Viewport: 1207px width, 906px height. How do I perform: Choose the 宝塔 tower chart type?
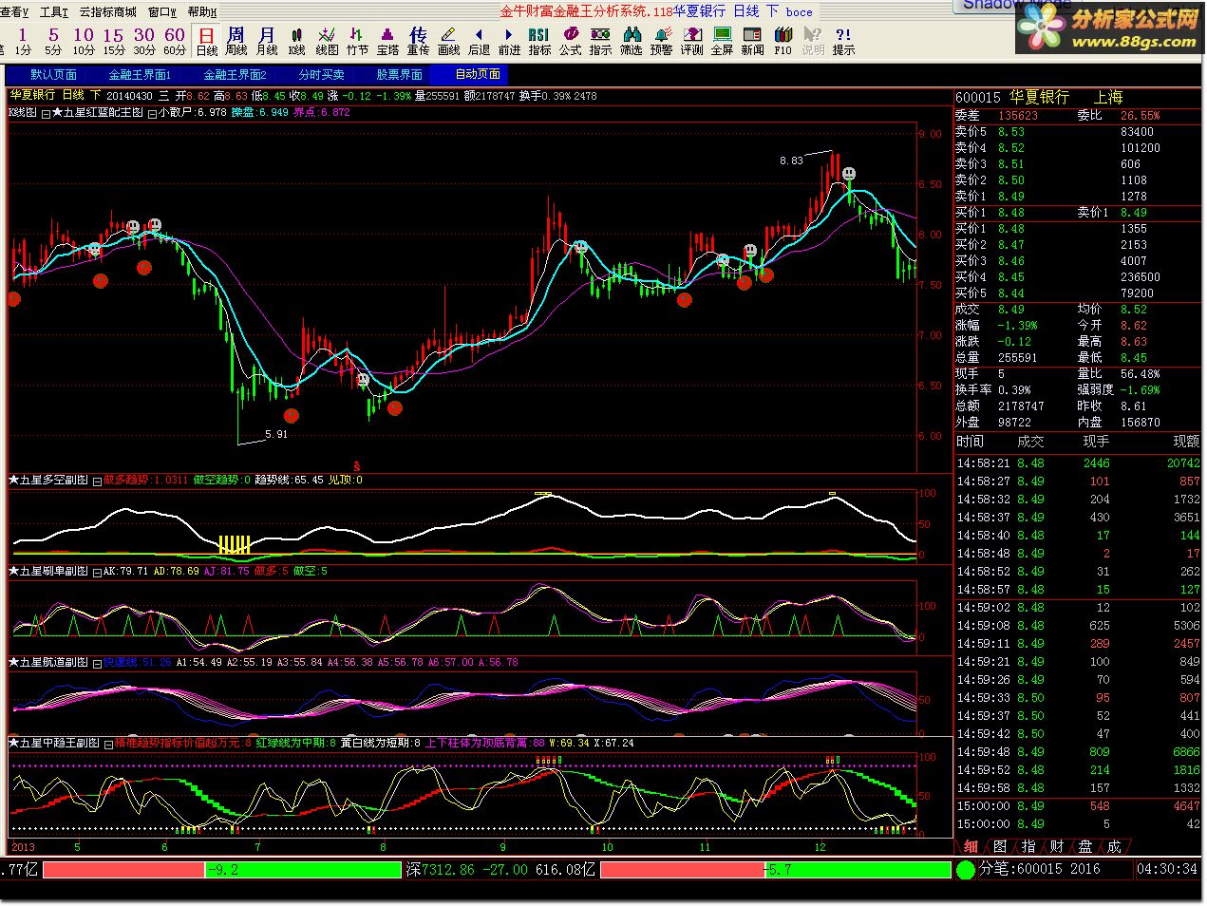(x=388, y=41)
